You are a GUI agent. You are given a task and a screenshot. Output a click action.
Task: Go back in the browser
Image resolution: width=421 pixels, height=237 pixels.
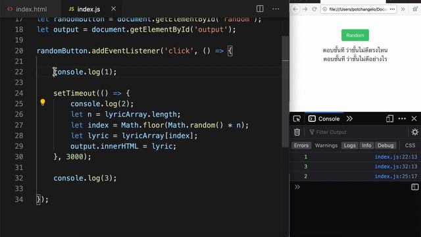click(x=295, y=9)
